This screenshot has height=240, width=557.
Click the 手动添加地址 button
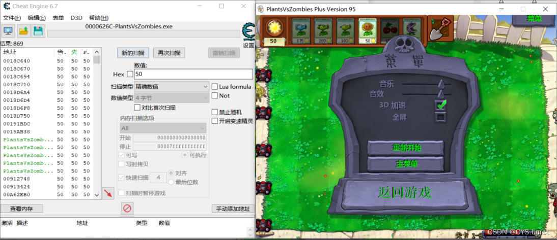[x=233, y=209]
